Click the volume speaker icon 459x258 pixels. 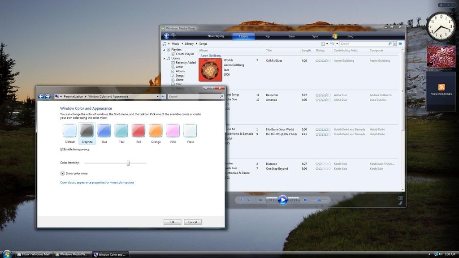point(306,200)
